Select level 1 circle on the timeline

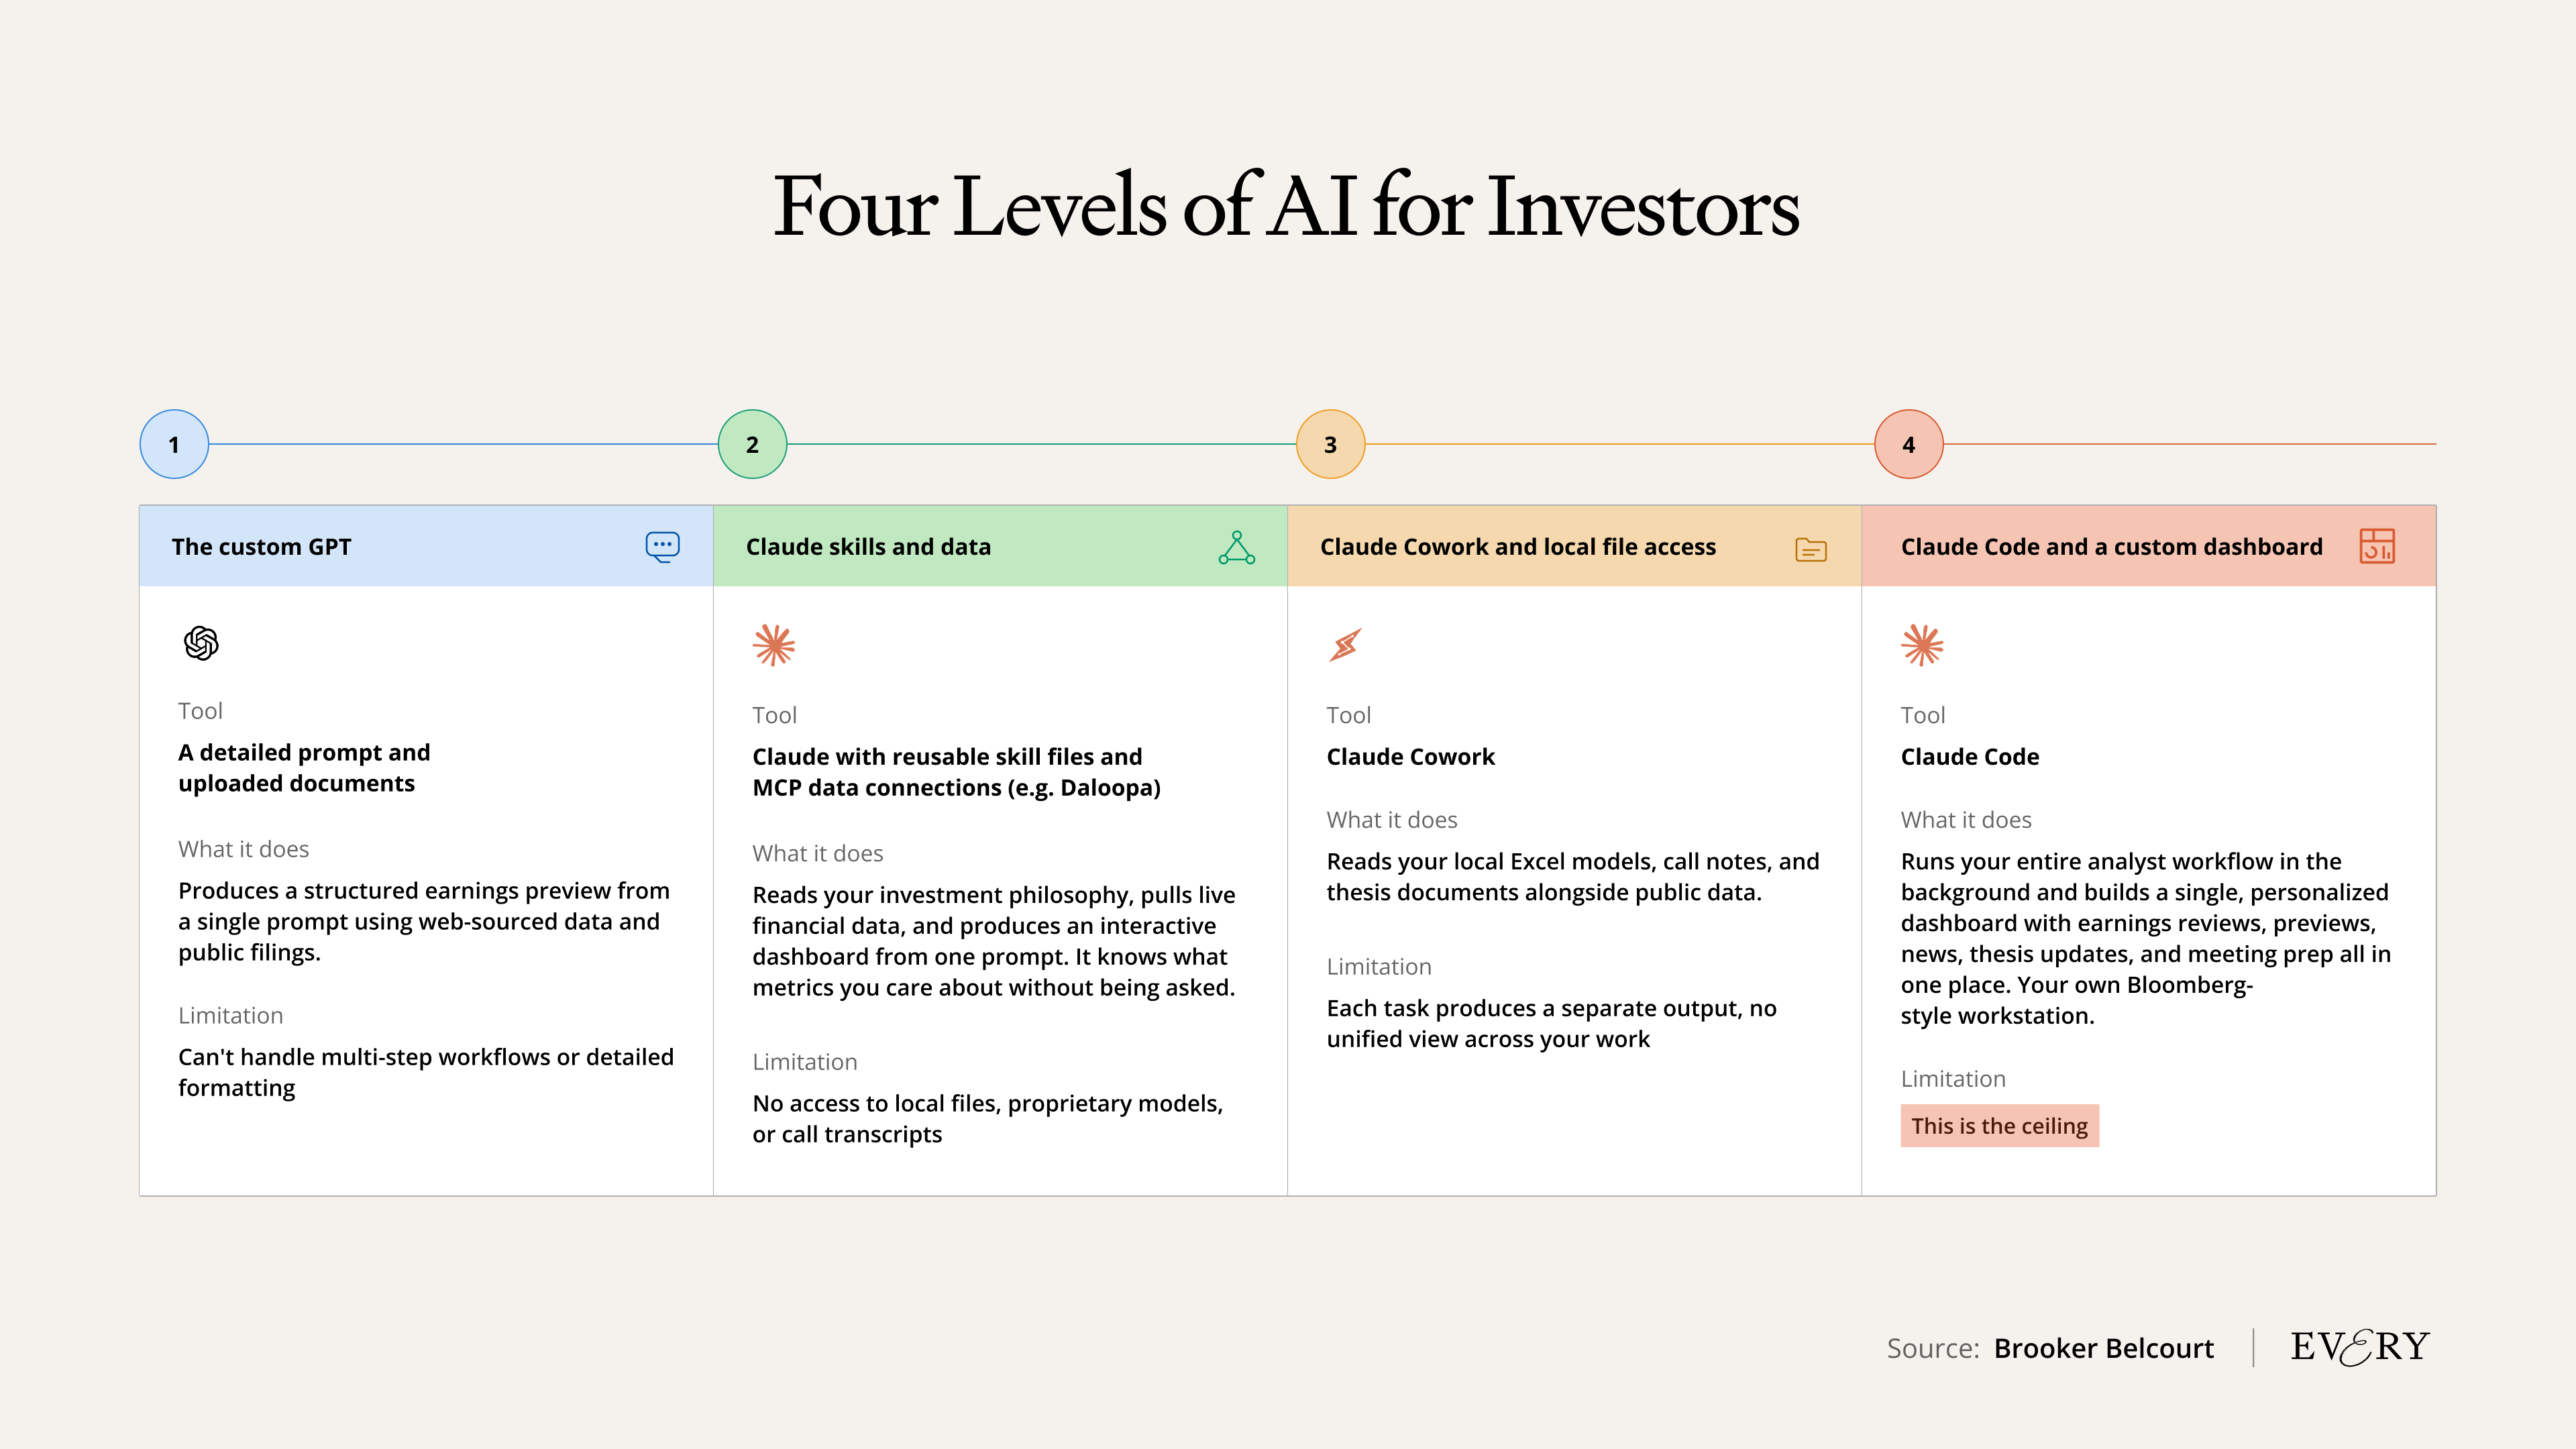click(x=174, y=444)
